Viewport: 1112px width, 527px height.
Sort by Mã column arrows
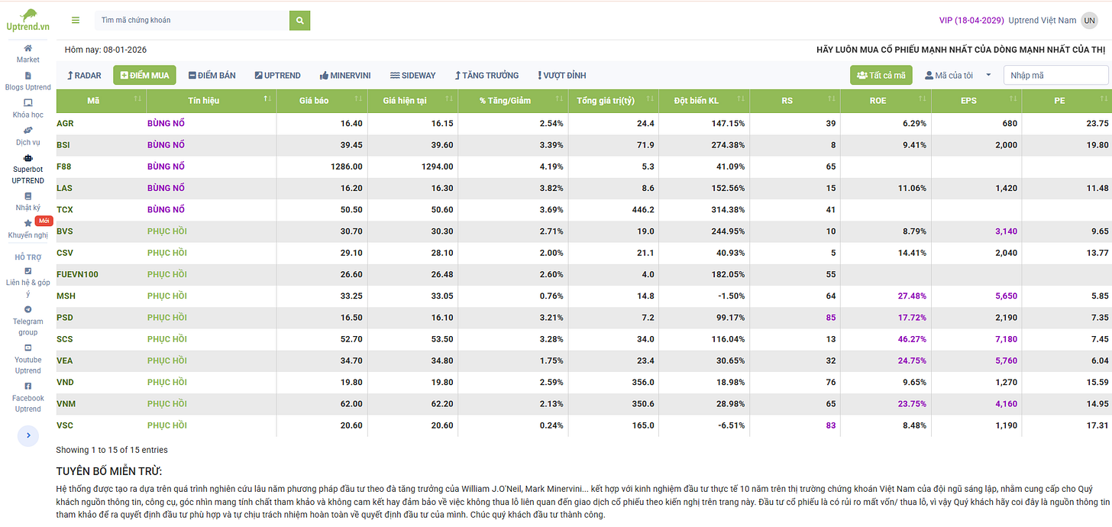[138, 100]
